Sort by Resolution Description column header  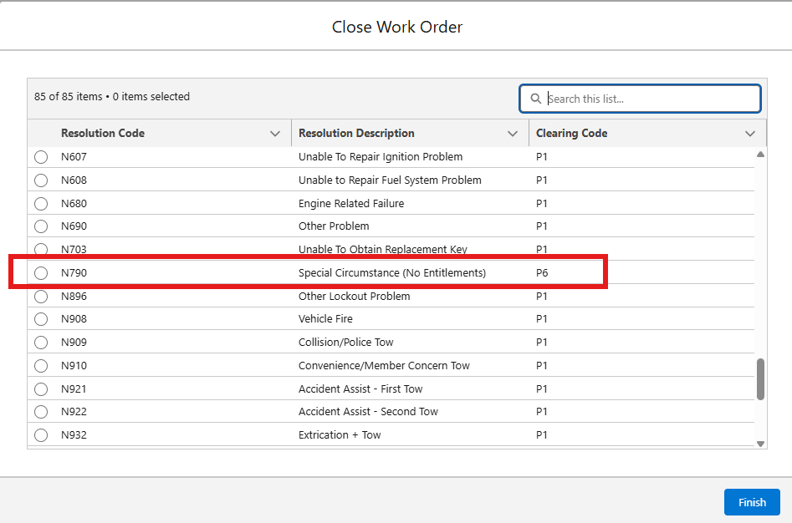[356, 134]
